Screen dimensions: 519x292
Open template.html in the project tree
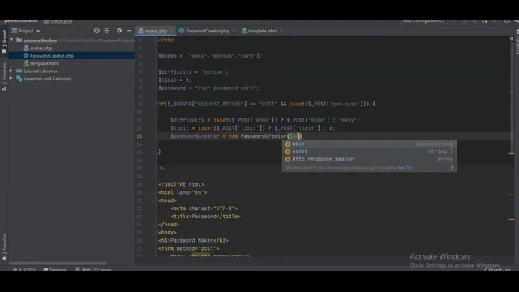45,63
